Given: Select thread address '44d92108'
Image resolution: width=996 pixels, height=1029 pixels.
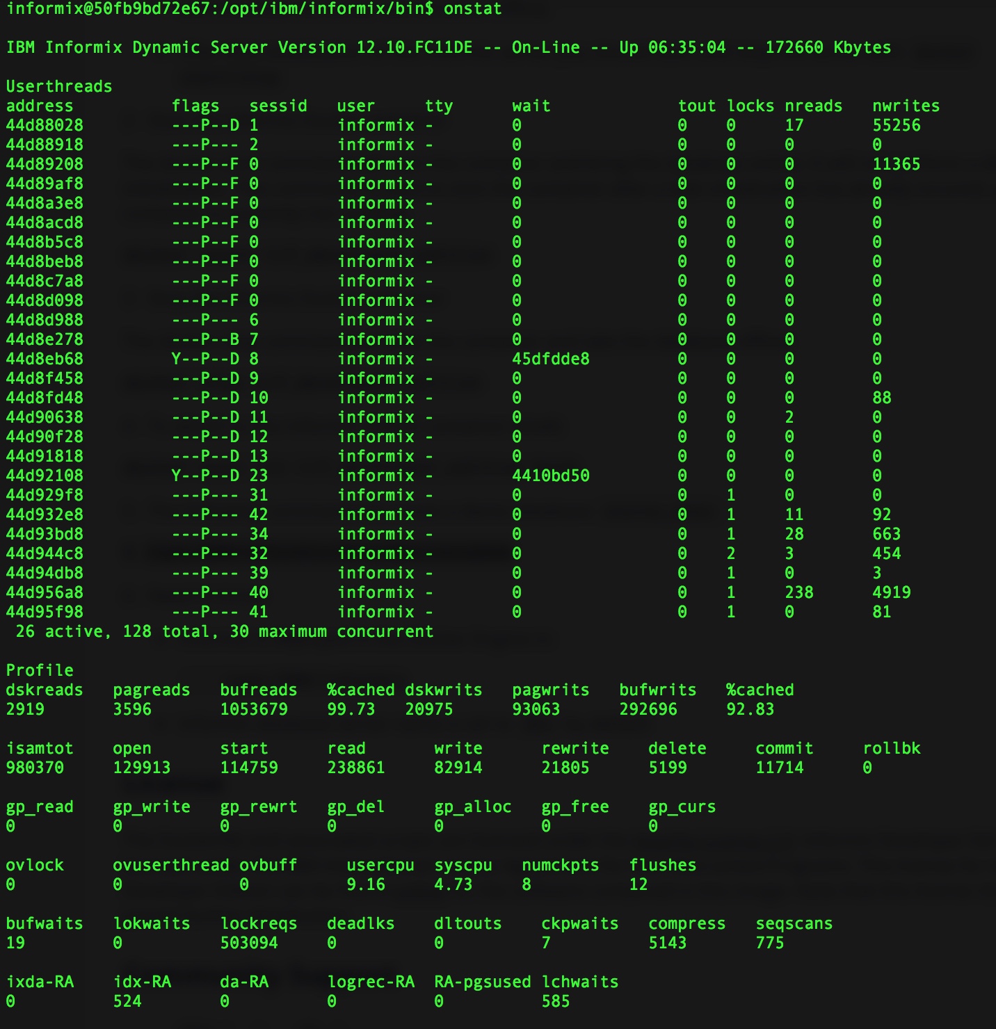Looking at the screenshot, I should pos(45,476).
